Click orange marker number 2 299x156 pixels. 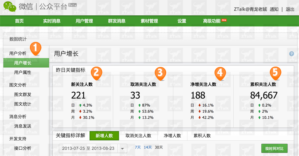[96, 72]
